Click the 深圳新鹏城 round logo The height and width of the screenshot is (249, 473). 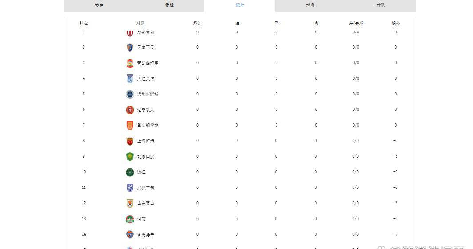[x=130, y=94]
